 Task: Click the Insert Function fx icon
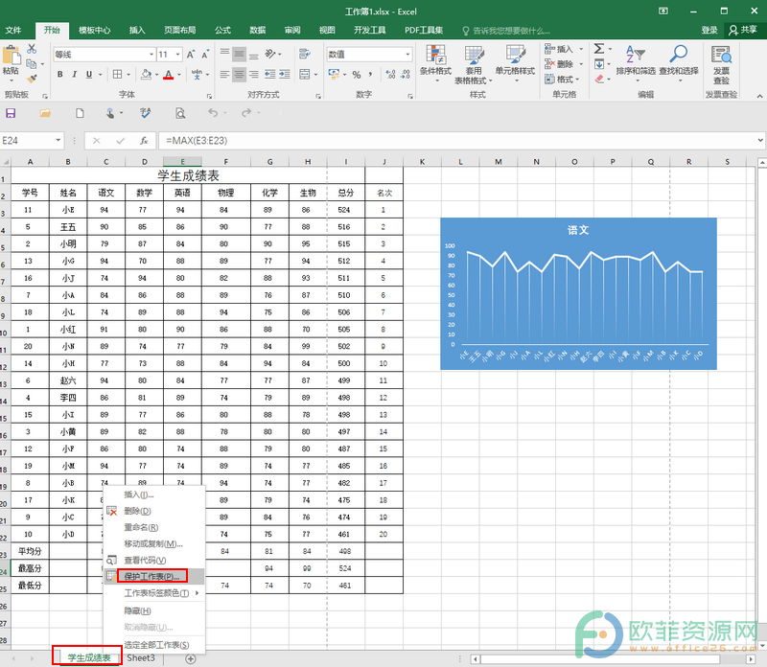(144, 141)
